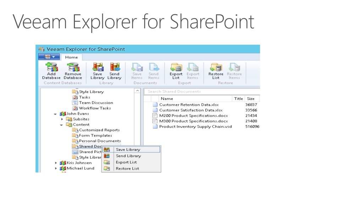Sort by the Title column header
This screenshot has width=363, height=204.
pyautogui.click(x=238, y=99)
